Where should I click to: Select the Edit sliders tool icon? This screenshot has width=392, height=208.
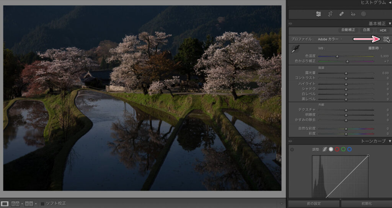(318, 14)
